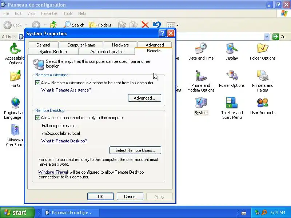Open the Fonts folder icon
This screenshot has height=218, width=291.
point(15,78)
